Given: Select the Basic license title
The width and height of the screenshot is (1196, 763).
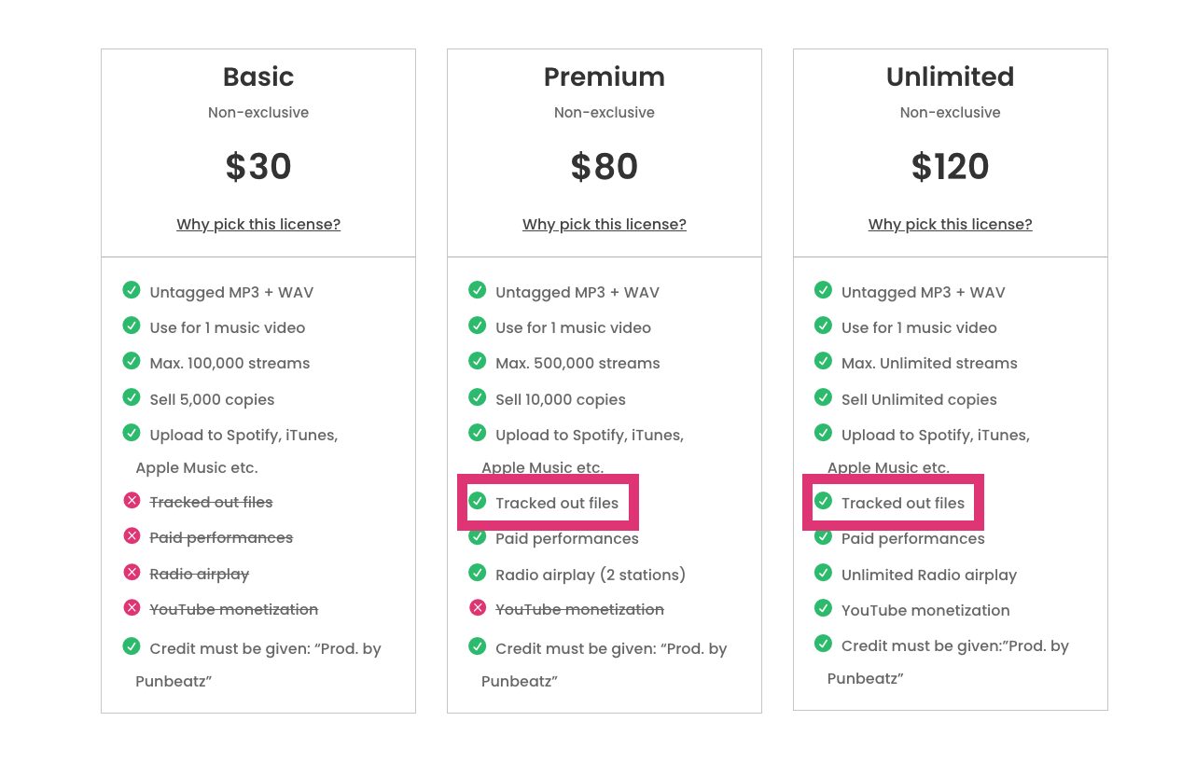Looking at the screenshot, I should (x=258, y=76).
